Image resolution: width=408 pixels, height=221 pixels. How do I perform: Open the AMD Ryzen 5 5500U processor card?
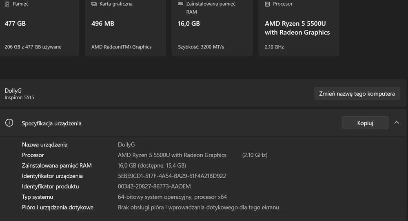(x=299, y=27)
